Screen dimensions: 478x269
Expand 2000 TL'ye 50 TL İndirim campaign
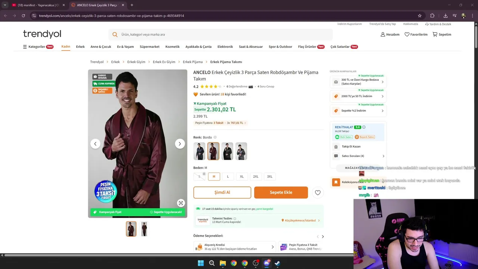tap(358, 96)
